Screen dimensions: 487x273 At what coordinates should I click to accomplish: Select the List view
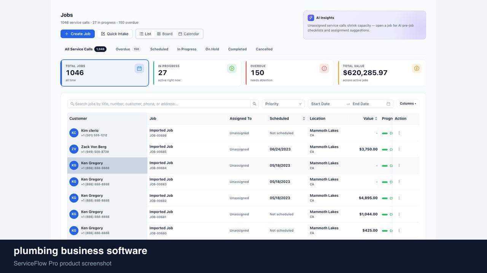point(145,34)
